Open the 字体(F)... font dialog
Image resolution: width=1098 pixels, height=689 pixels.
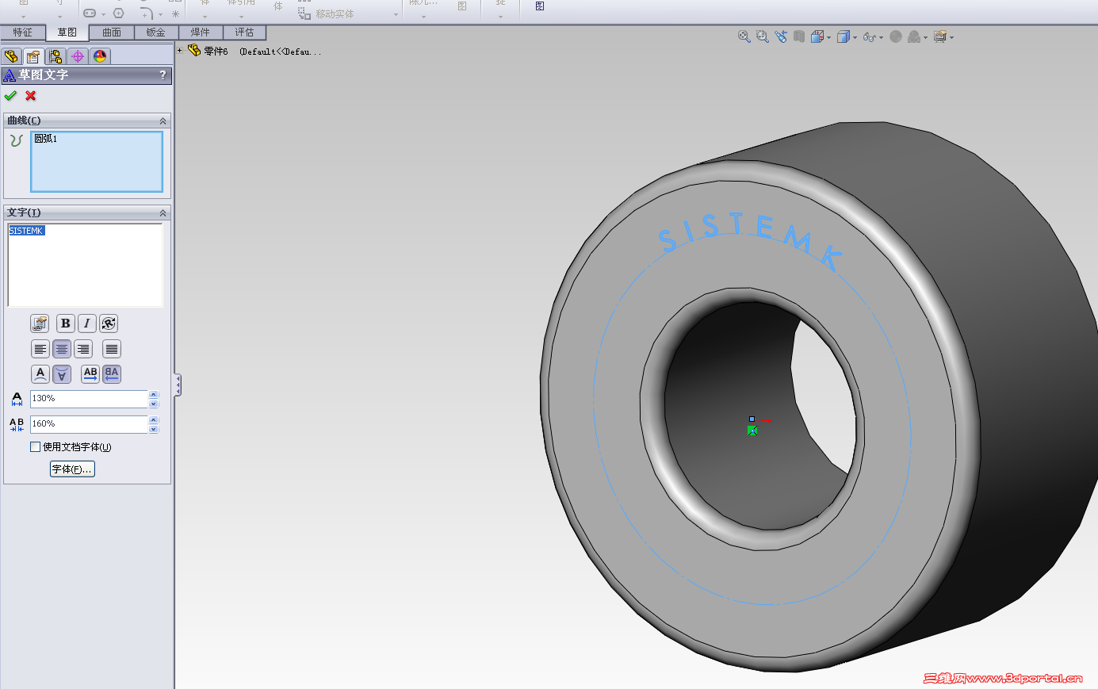[72, 469]
